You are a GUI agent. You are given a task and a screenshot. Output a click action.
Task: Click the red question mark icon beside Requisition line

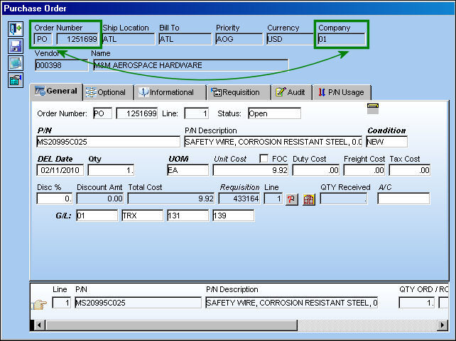tap(292, 199)
